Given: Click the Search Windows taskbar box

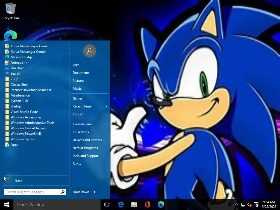Looking at the screenshot, I should [x=57, y=205].
